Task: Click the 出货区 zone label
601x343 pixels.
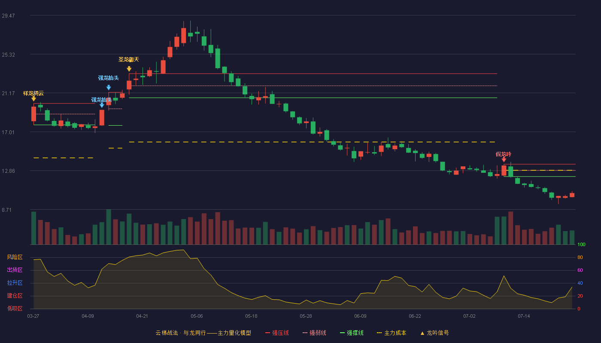Action: (15, 270)
